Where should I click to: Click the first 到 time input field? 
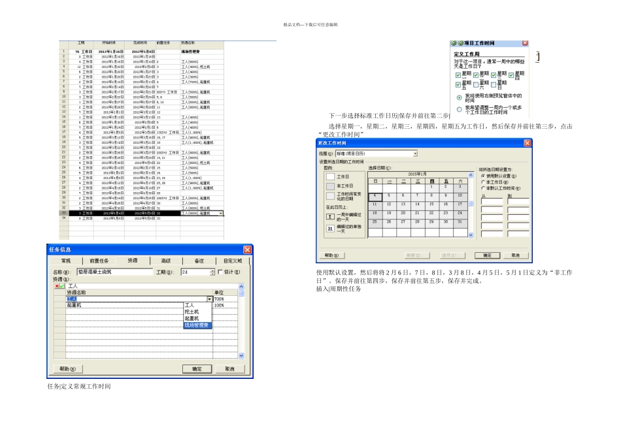click(x=518, y=201)
